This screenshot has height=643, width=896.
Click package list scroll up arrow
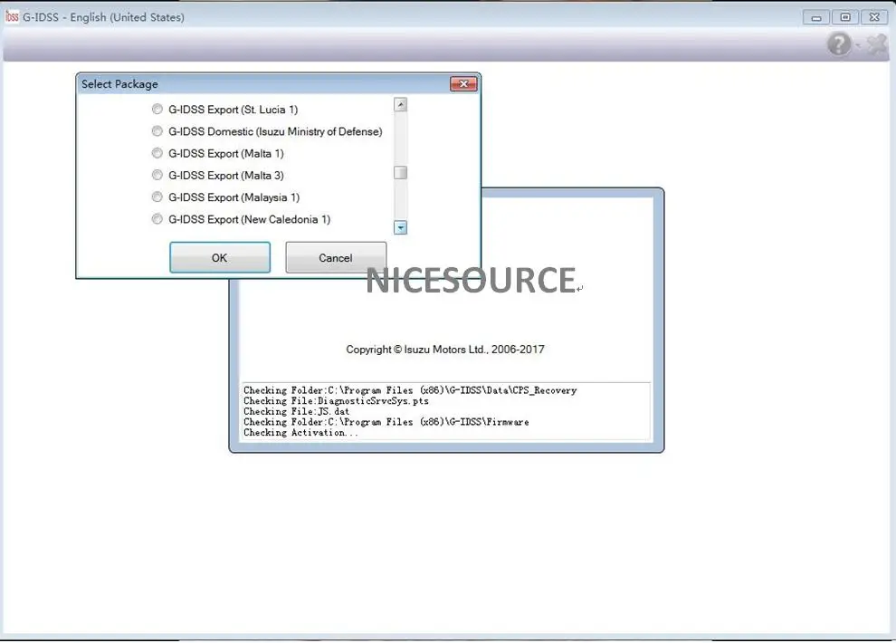coord(401,104)
